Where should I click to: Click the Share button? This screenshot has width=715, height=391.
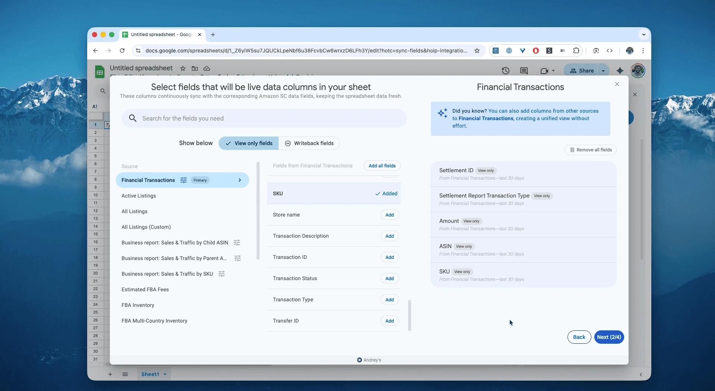582,71
